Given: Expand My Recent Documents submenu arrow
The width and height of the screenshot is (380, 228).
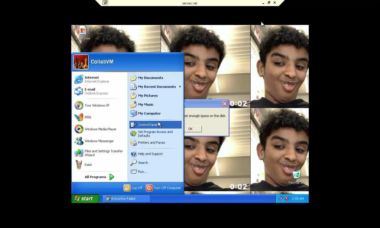Looking at the screenshot, I should [x=180, y=87].
